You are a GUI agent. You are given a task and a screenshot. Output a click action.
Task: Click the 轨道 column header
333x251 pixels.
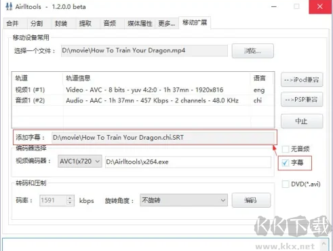coord(37,78)
